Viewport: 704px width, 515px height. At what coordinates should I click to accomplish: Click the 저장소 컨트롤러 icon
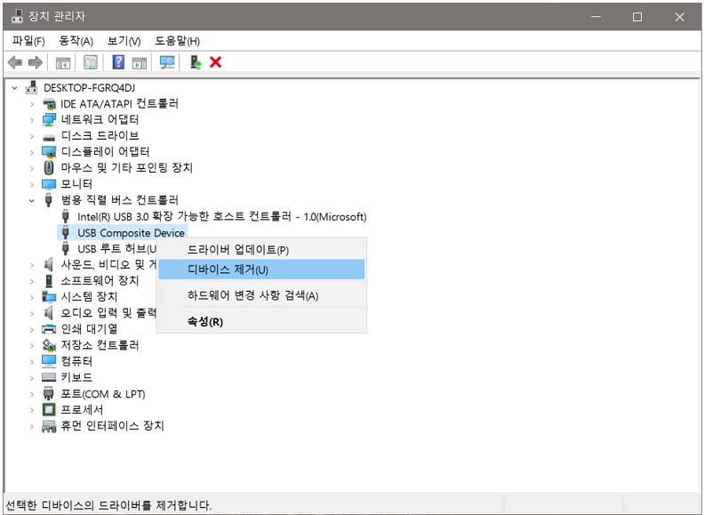coord(49,345)
